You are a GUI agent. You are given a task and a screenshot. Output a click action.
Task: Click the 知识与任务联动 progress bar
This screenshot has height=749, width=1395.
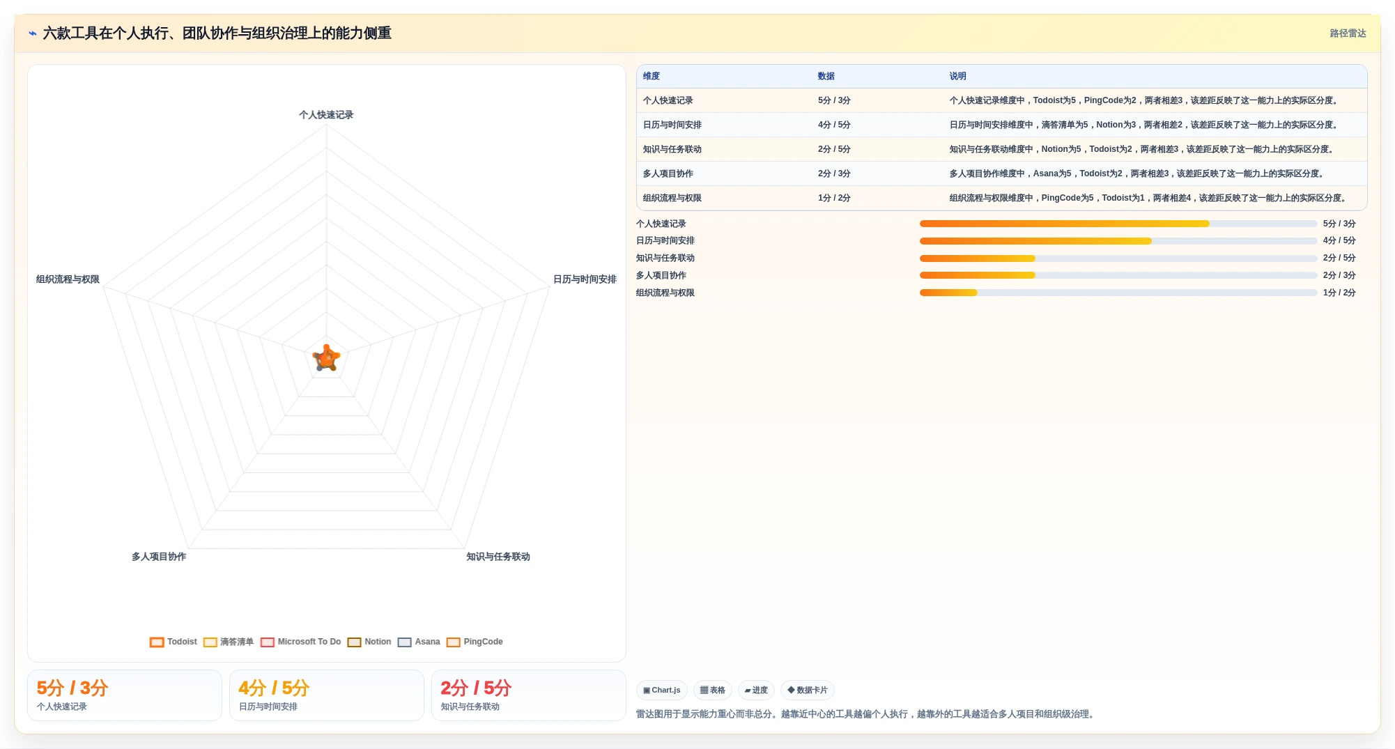click(1118, 258)
